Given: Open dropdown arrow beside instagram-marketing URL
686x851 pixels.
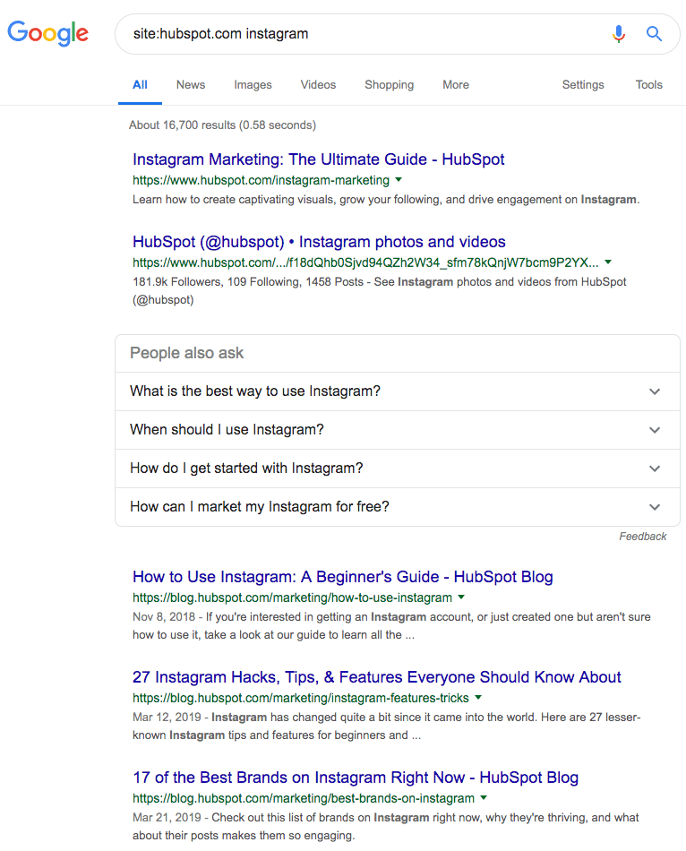Looking at the screenshot, I should pyautogui.click(x=399, y=179).
